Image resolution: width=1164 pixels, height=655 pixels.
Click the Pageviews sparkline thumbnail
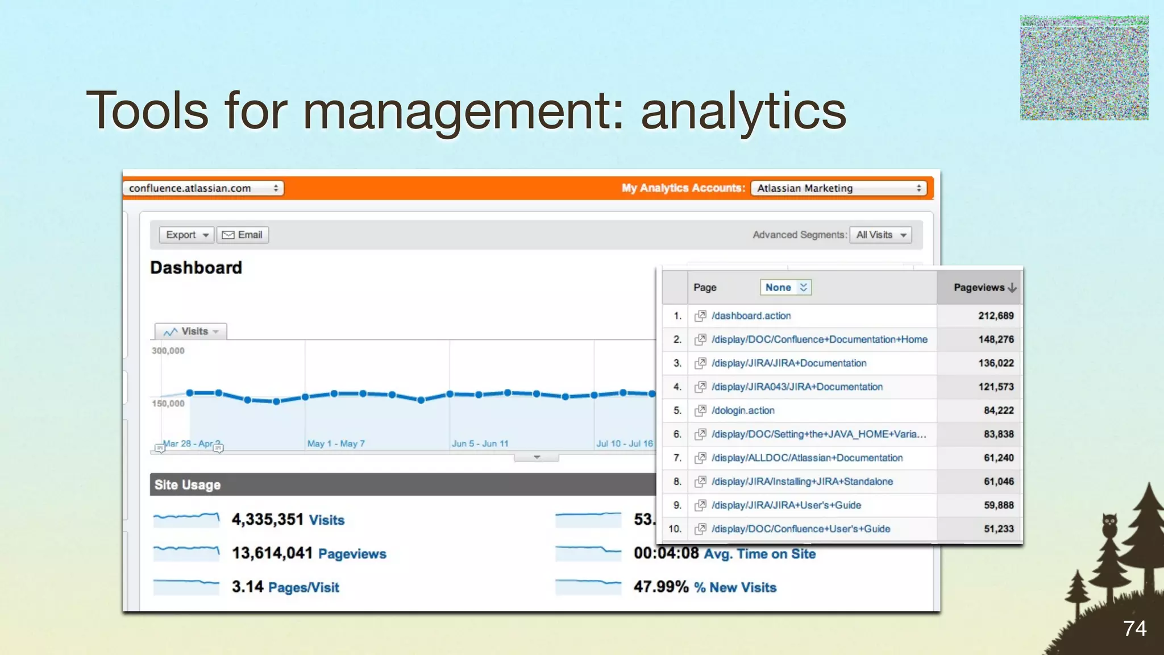coord(186,553)
